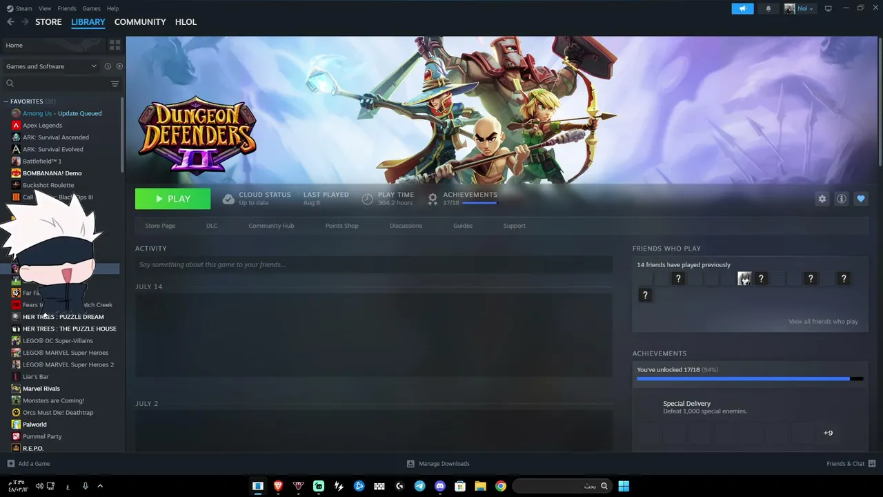This screenshot has width=883, height=497.
Task: Open the HLOL profile tab
Action: (x=186, y=22)
